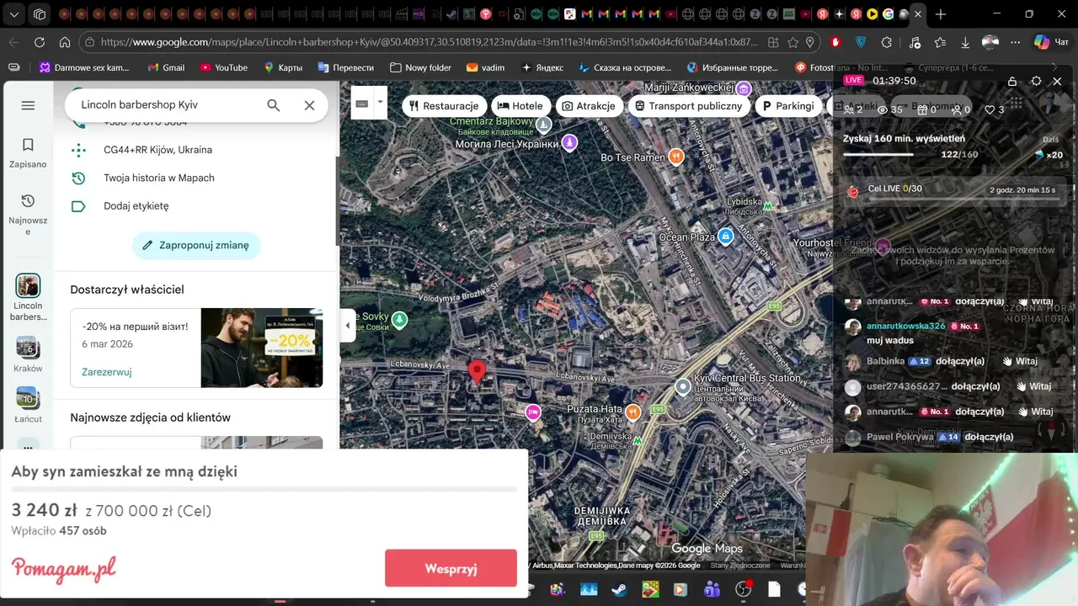Open Copilot Чат button
This screenshot has height=606, width=1078.
coord(1051,42)
